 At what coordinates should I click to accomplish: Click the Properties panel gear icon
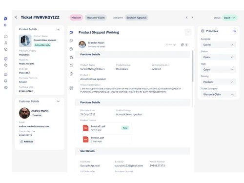click(x=203, y=31)
